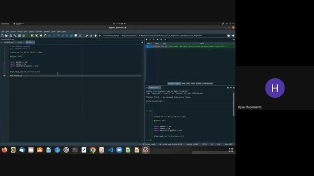
Task: Open the Edit menu
Action: (x=7, y=31)
